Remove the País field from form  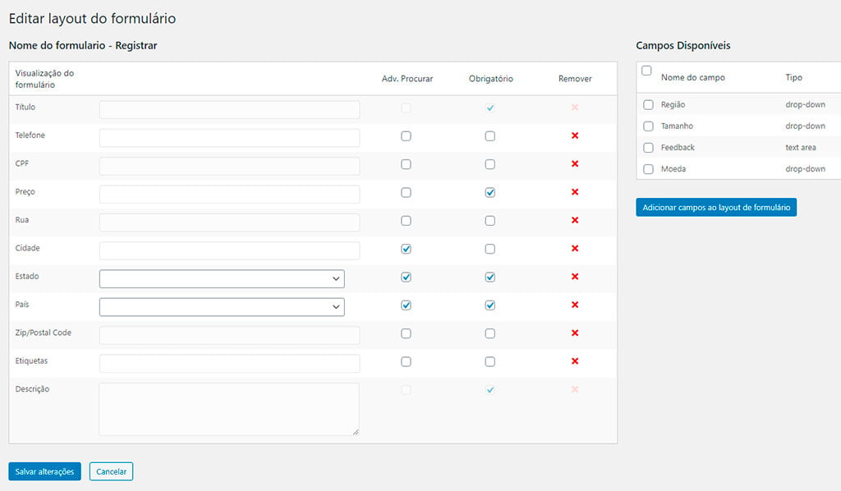pos(575,305)
